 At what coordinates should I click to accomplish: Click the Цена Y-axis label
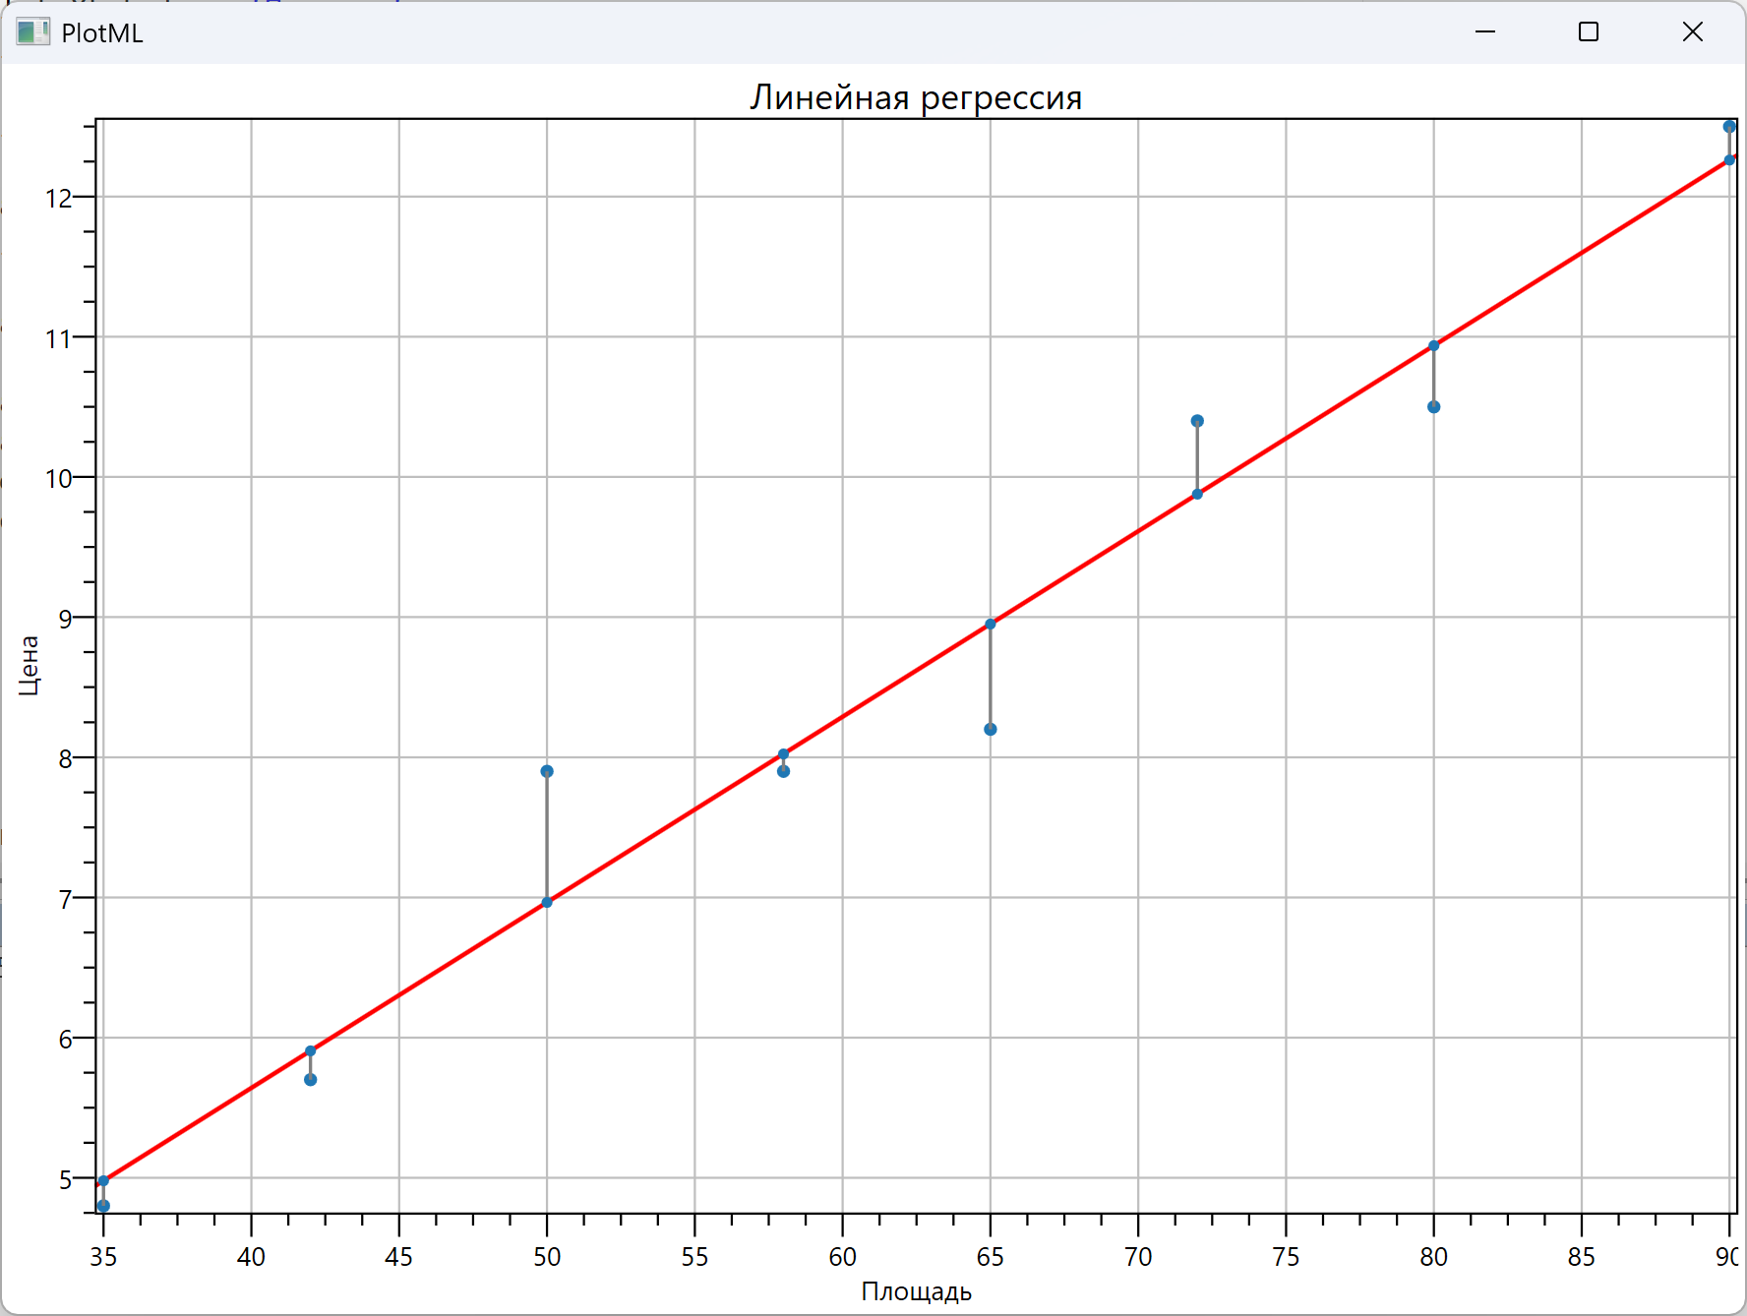pyautogui.click(x=29, y=665)
